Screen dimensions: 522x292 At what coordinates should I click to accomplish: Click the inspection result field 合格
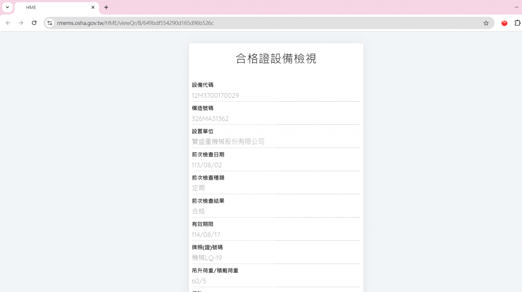tap(276, 212)
